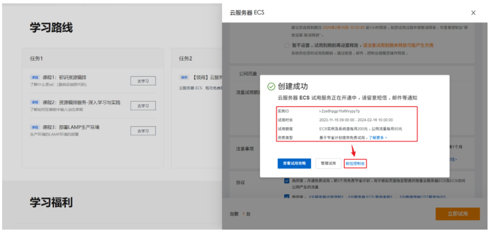
Task: Click the 课程 badge beside 课程1
Action: (35, 78)
